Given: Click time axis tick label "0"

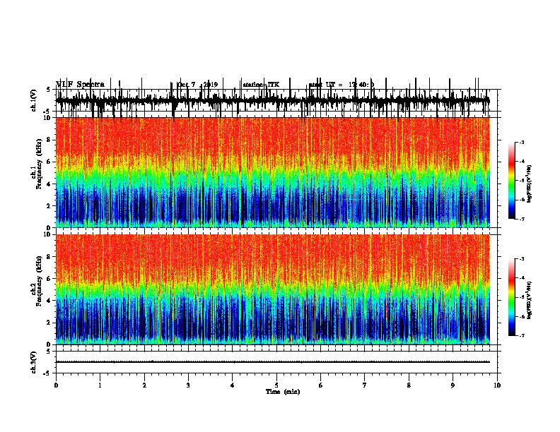Looking at the screenshot, I should click(56, 385).
